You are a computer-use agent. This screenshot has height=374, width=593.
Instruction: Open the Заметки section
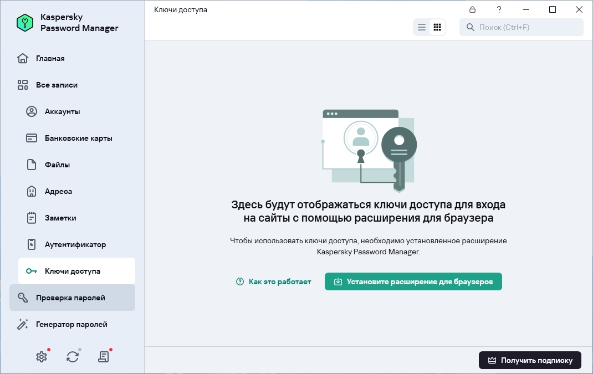tap(76, 218)
